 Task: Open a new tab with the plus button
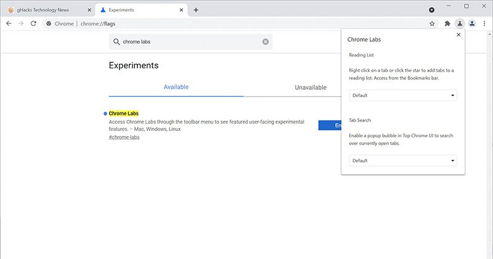tap(196, 10)
